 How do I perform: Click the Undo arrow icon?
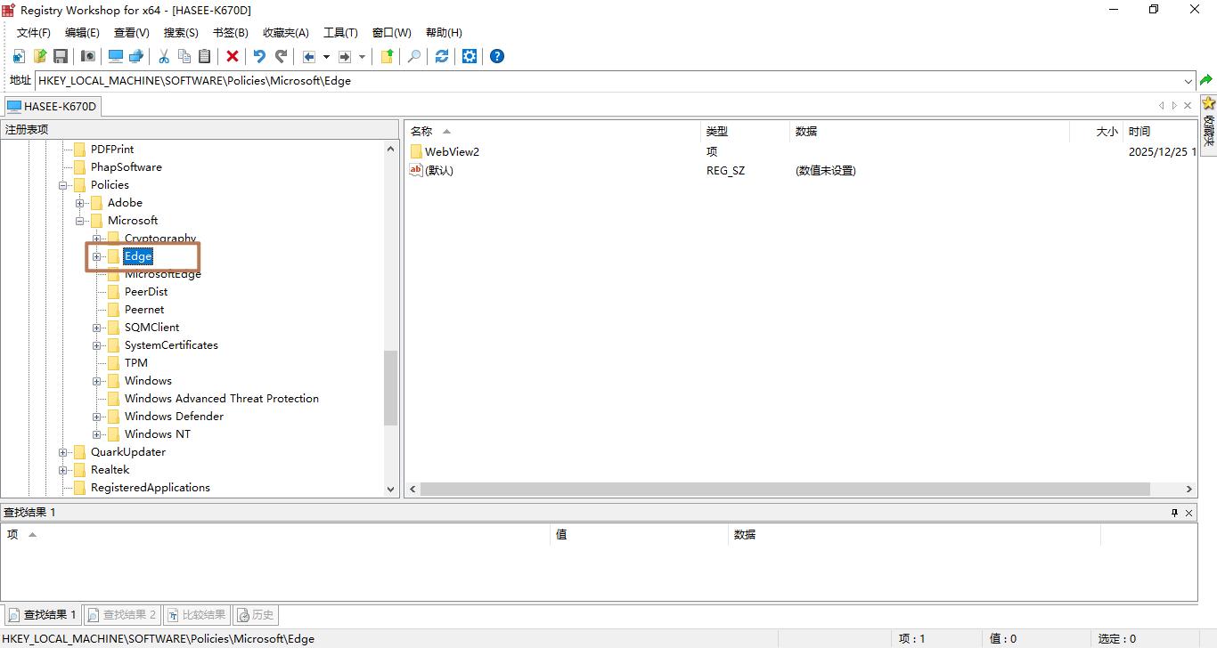pyautogui.click(x=259, y=56)
